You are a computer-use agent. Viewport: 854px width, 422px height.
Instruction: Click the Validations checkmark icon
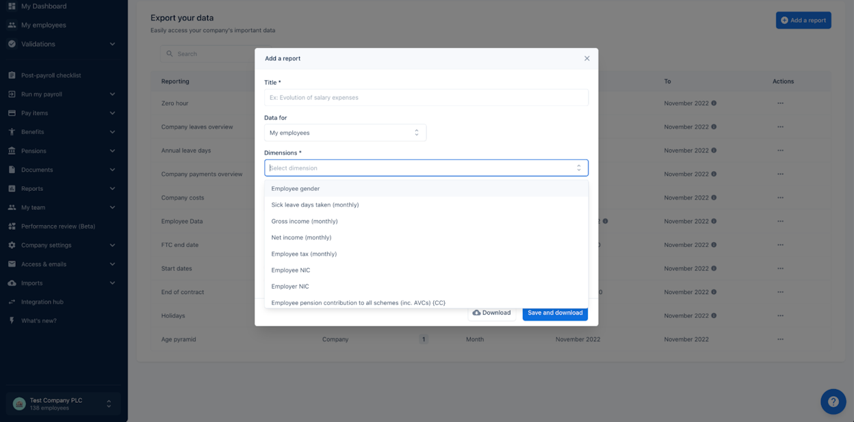pyautogui.click(x=12, y=44)
